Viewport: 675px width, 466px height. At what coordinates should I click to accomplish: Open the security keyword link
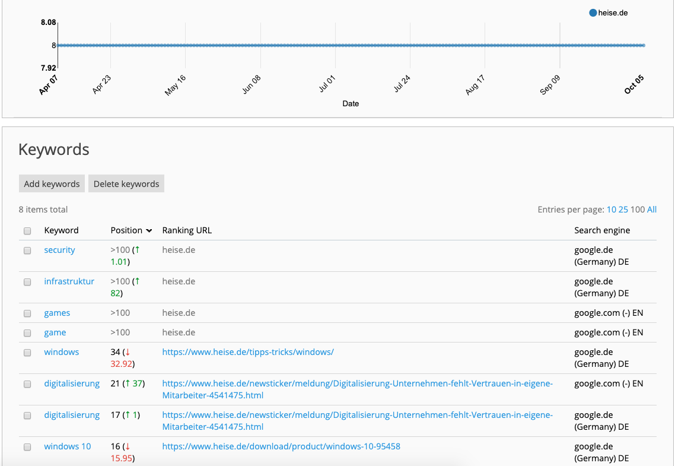click(59, 250)
